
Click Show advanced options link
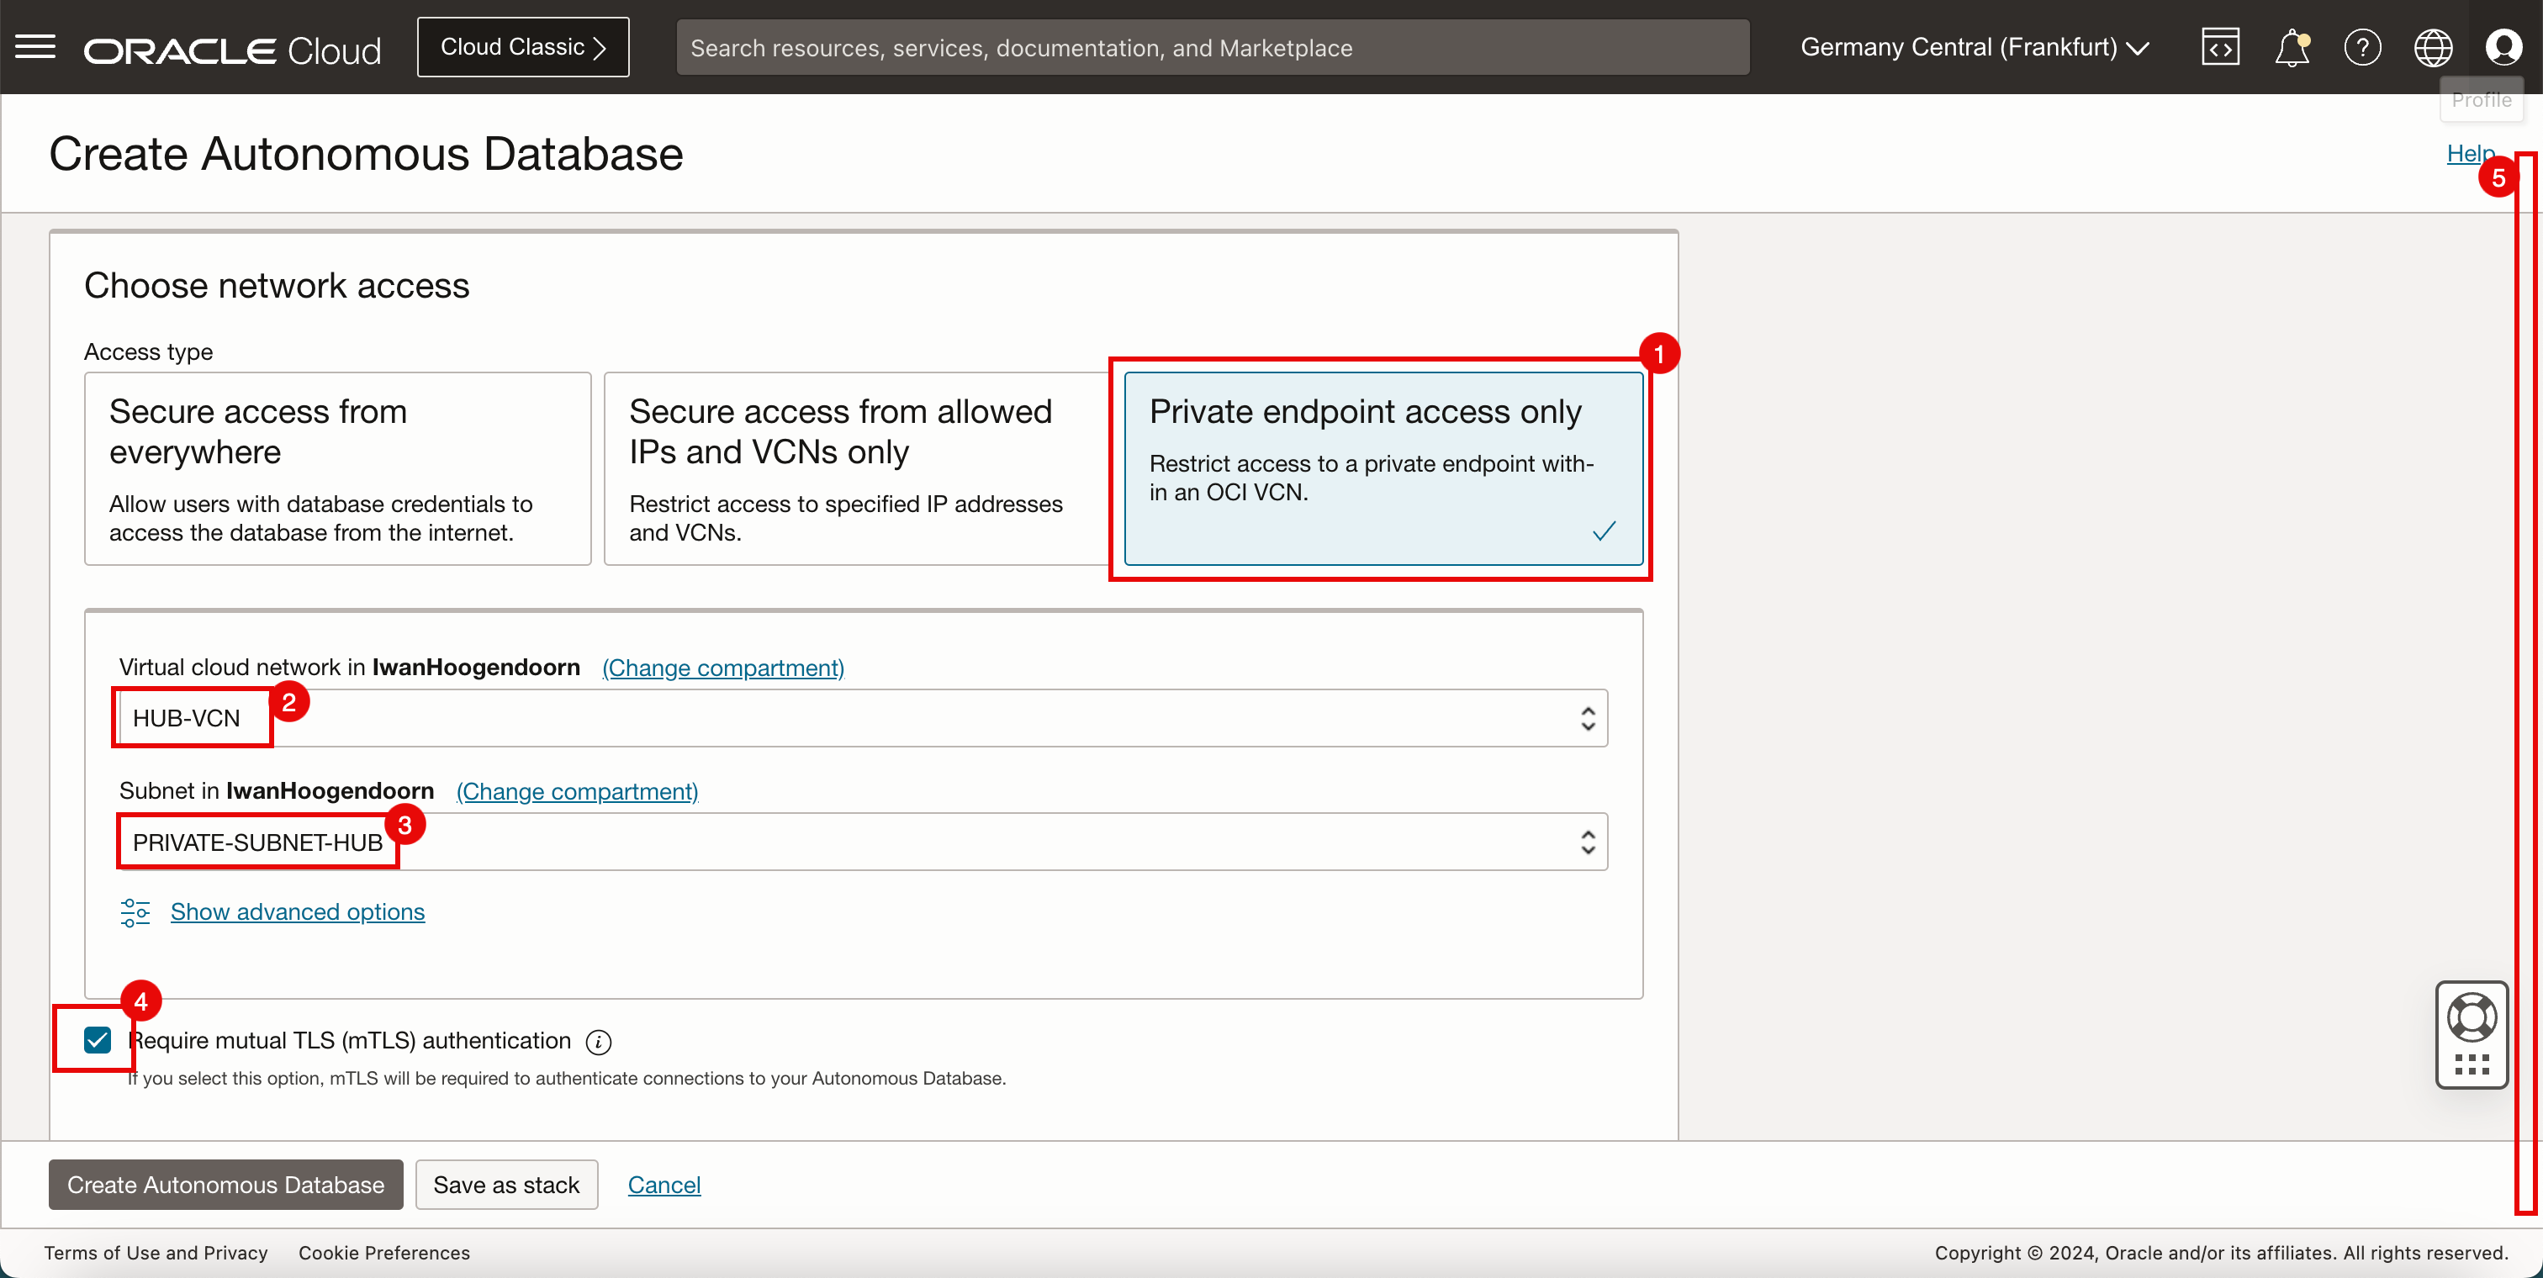click(x=297, y=912)
